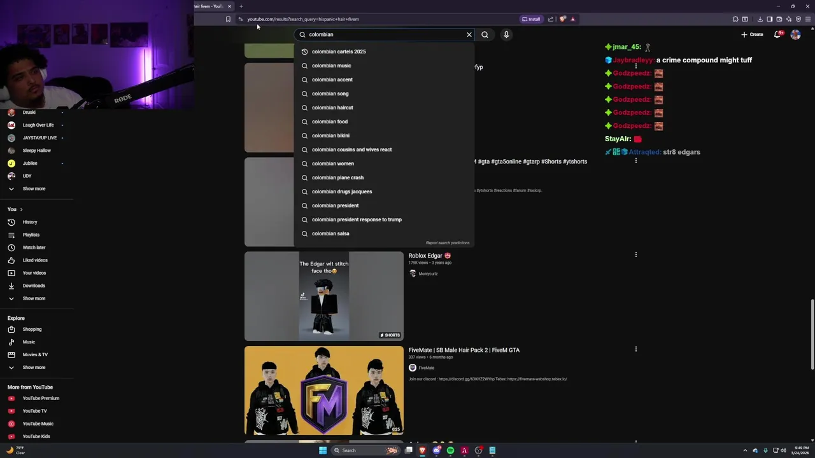
Task: Open Movies & TV under Explore
Action: [x=36, y=355]
